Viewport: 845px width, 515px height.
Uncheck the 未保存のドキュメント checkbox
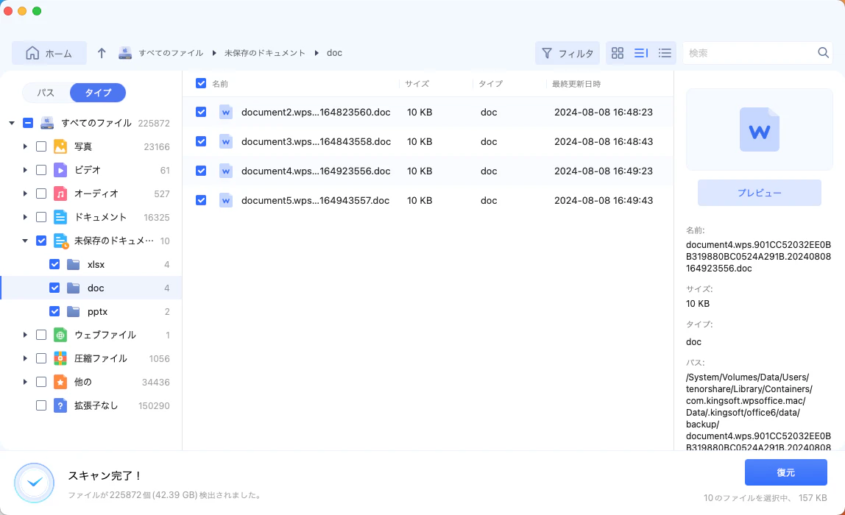(41, 241)
